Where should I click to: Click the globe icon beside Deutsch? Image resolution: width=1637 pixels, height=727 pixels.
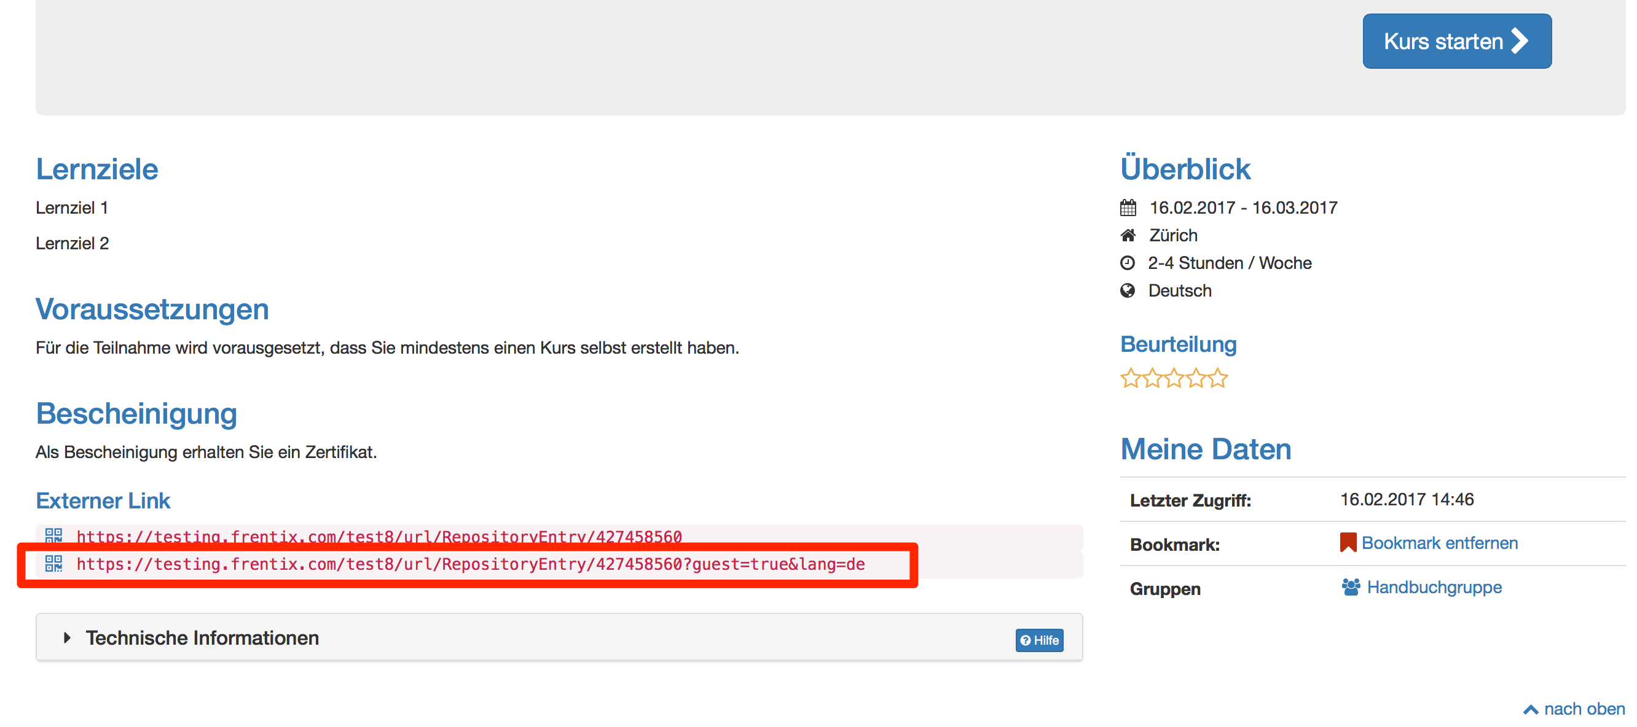tap(1128, 291)
